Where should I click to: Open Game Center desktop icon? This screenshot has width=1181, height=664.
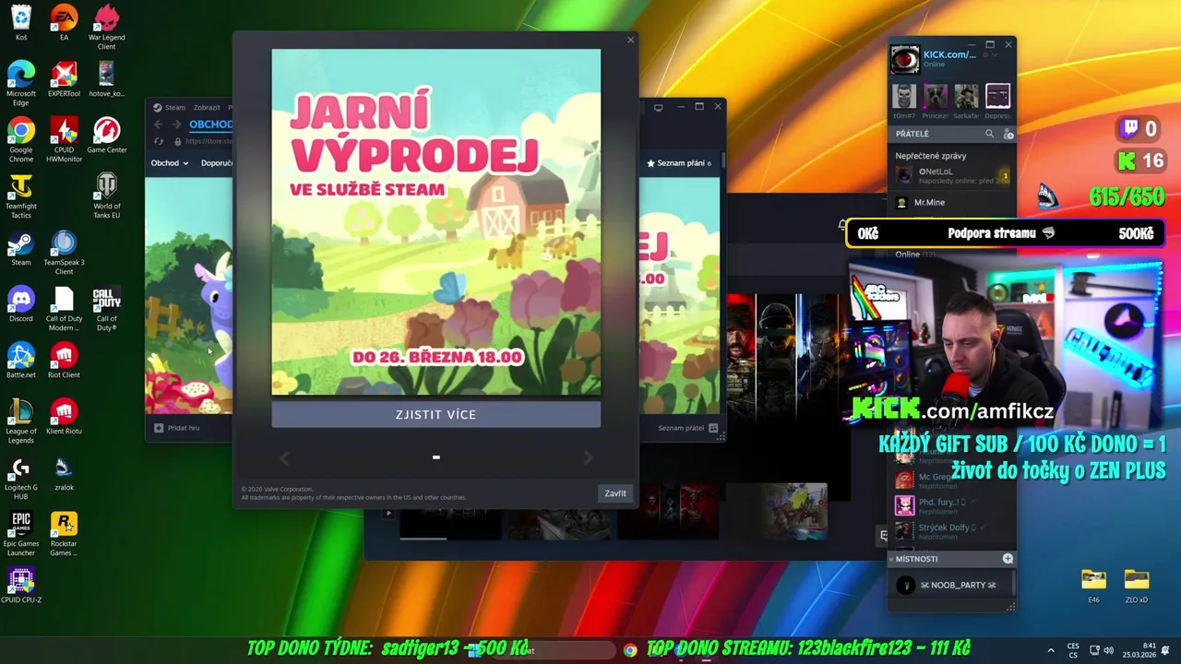(106, 136)
